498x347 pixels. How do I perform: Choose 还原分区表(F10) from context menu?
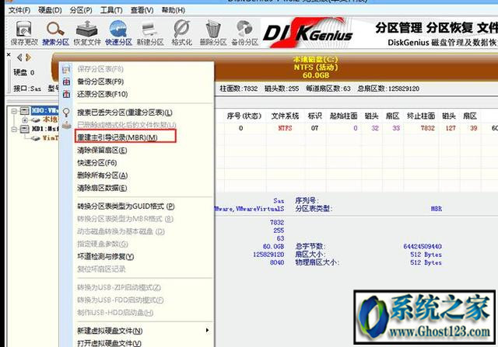(103, 94)
